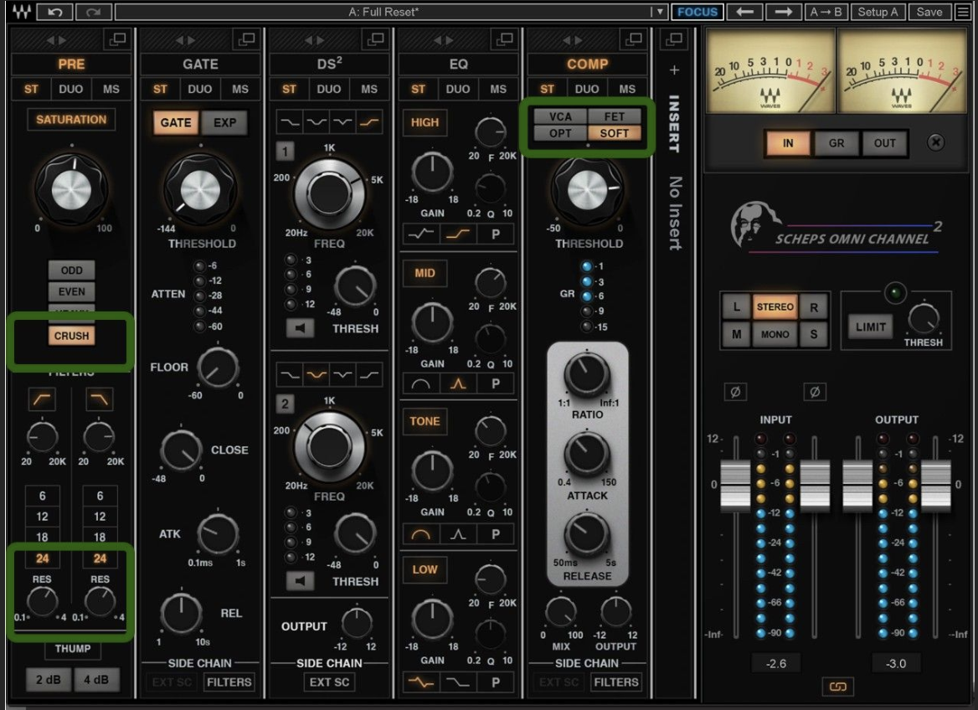
Task: Click the Setup A button
Action: coord(878,12)
